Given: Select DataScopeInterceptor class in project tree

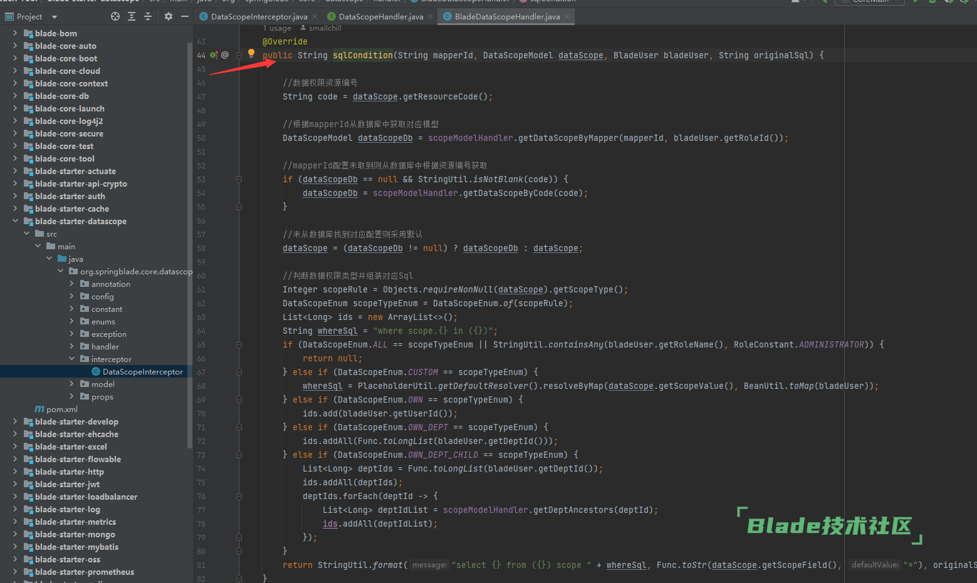Looking at the screenshot, I should tap(137, 372).
